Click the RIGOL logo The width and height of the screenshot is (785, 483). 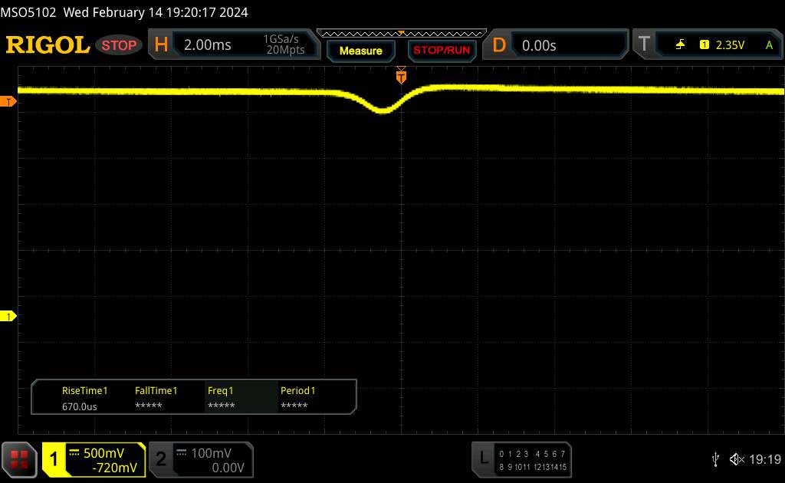tap(48, 45)
